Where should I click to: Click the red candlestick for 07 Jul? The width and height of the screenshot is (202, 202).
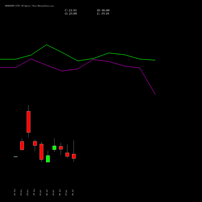click(67, 155)
